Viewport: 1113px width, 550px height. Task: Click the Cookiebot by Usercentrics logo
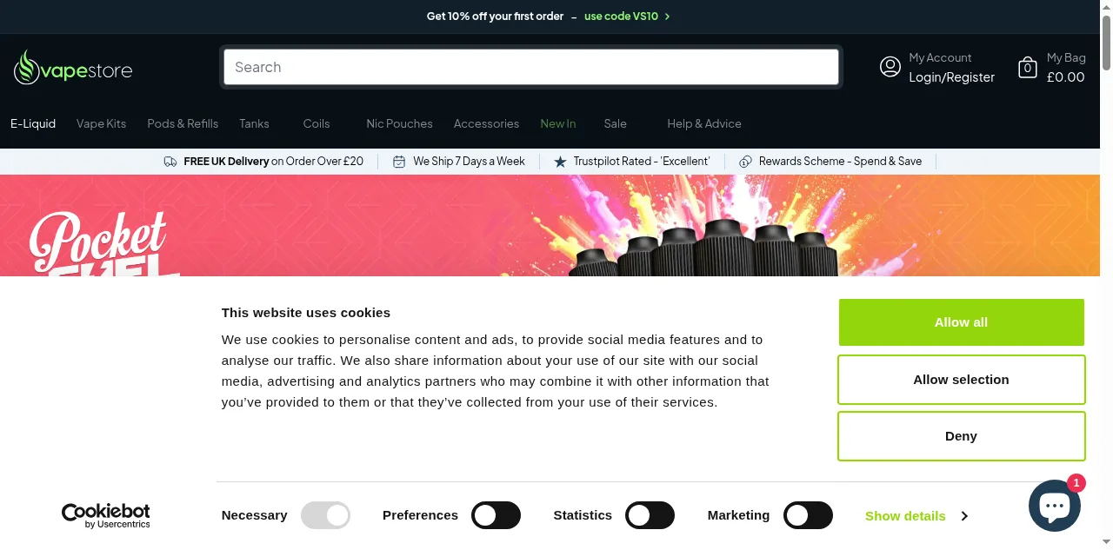pos(105,515)
